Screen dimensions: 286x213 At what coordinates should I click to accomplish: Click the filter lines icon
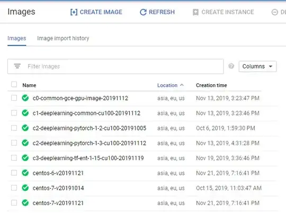[x=17, y=66]
